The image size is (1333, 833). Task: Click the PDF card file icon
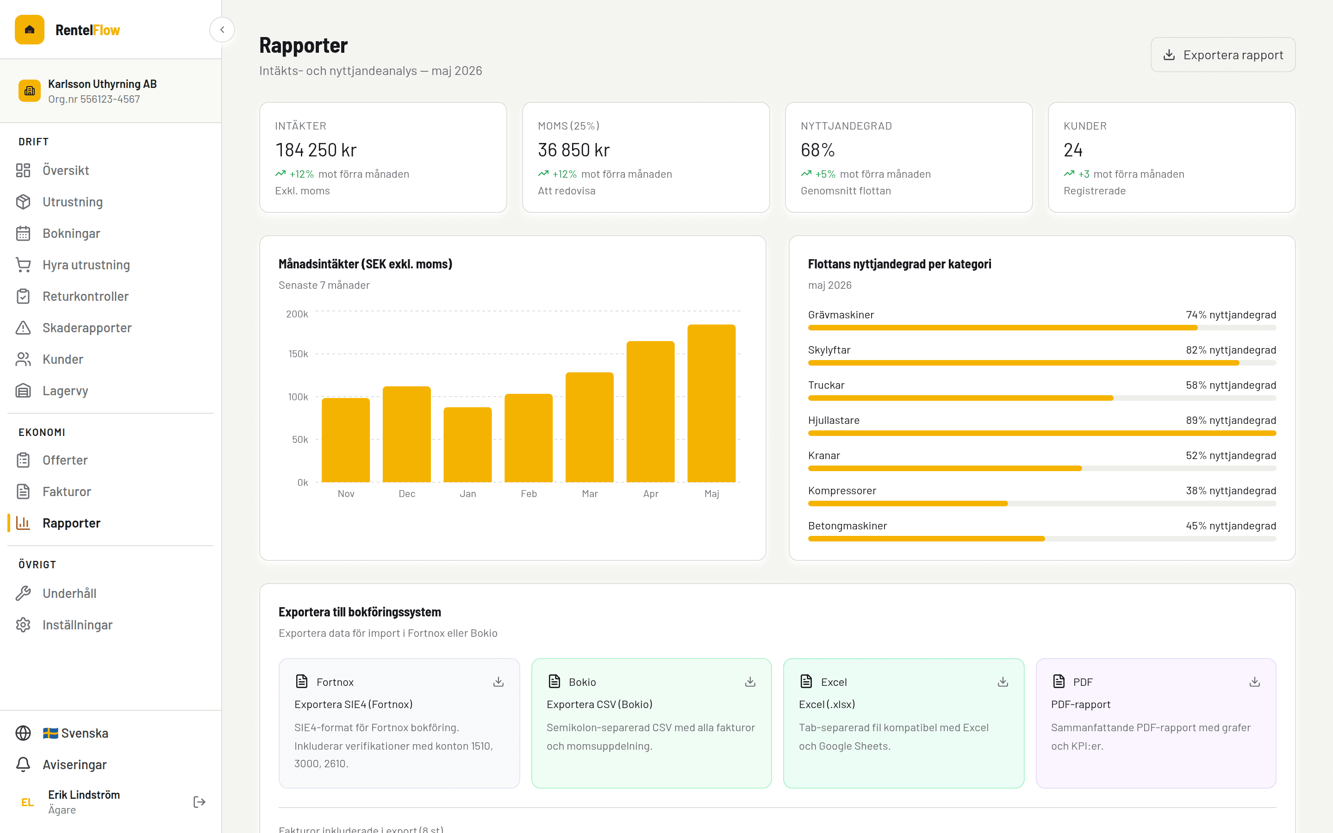pyautogui.click(x=1059, y=681)
